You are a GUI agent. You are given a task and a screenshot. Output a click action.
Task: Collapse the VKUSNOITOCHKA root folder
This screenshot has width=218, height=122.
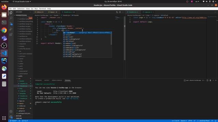click(x=21, y=15)
